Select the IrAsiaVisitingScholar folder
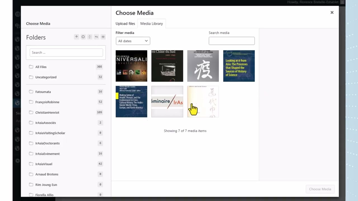This screenshot has width=358, height=201. [x=66, y=133]
